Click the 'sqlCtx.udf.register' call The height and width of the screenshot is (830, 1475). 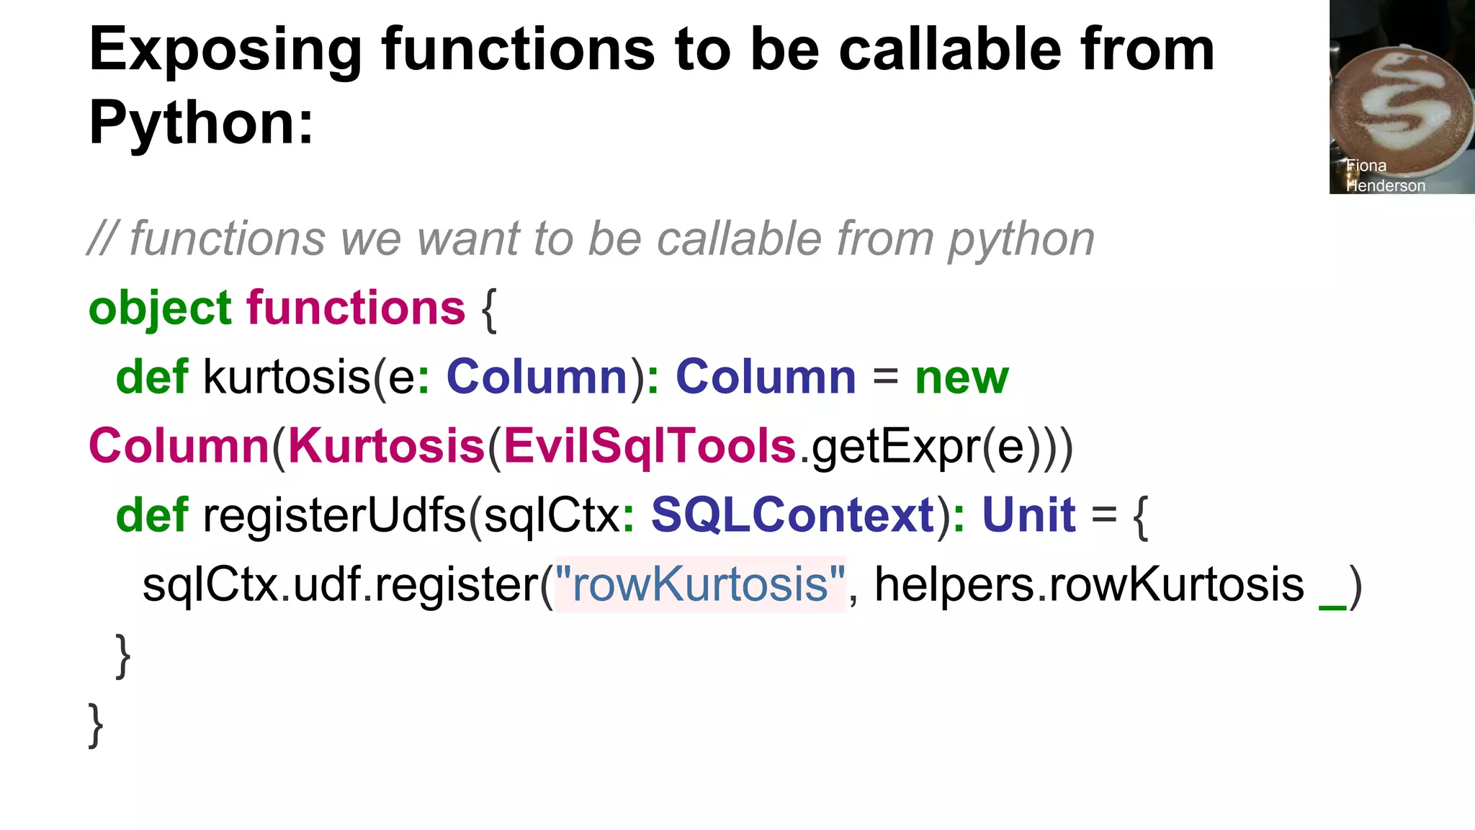pos(341,584)
